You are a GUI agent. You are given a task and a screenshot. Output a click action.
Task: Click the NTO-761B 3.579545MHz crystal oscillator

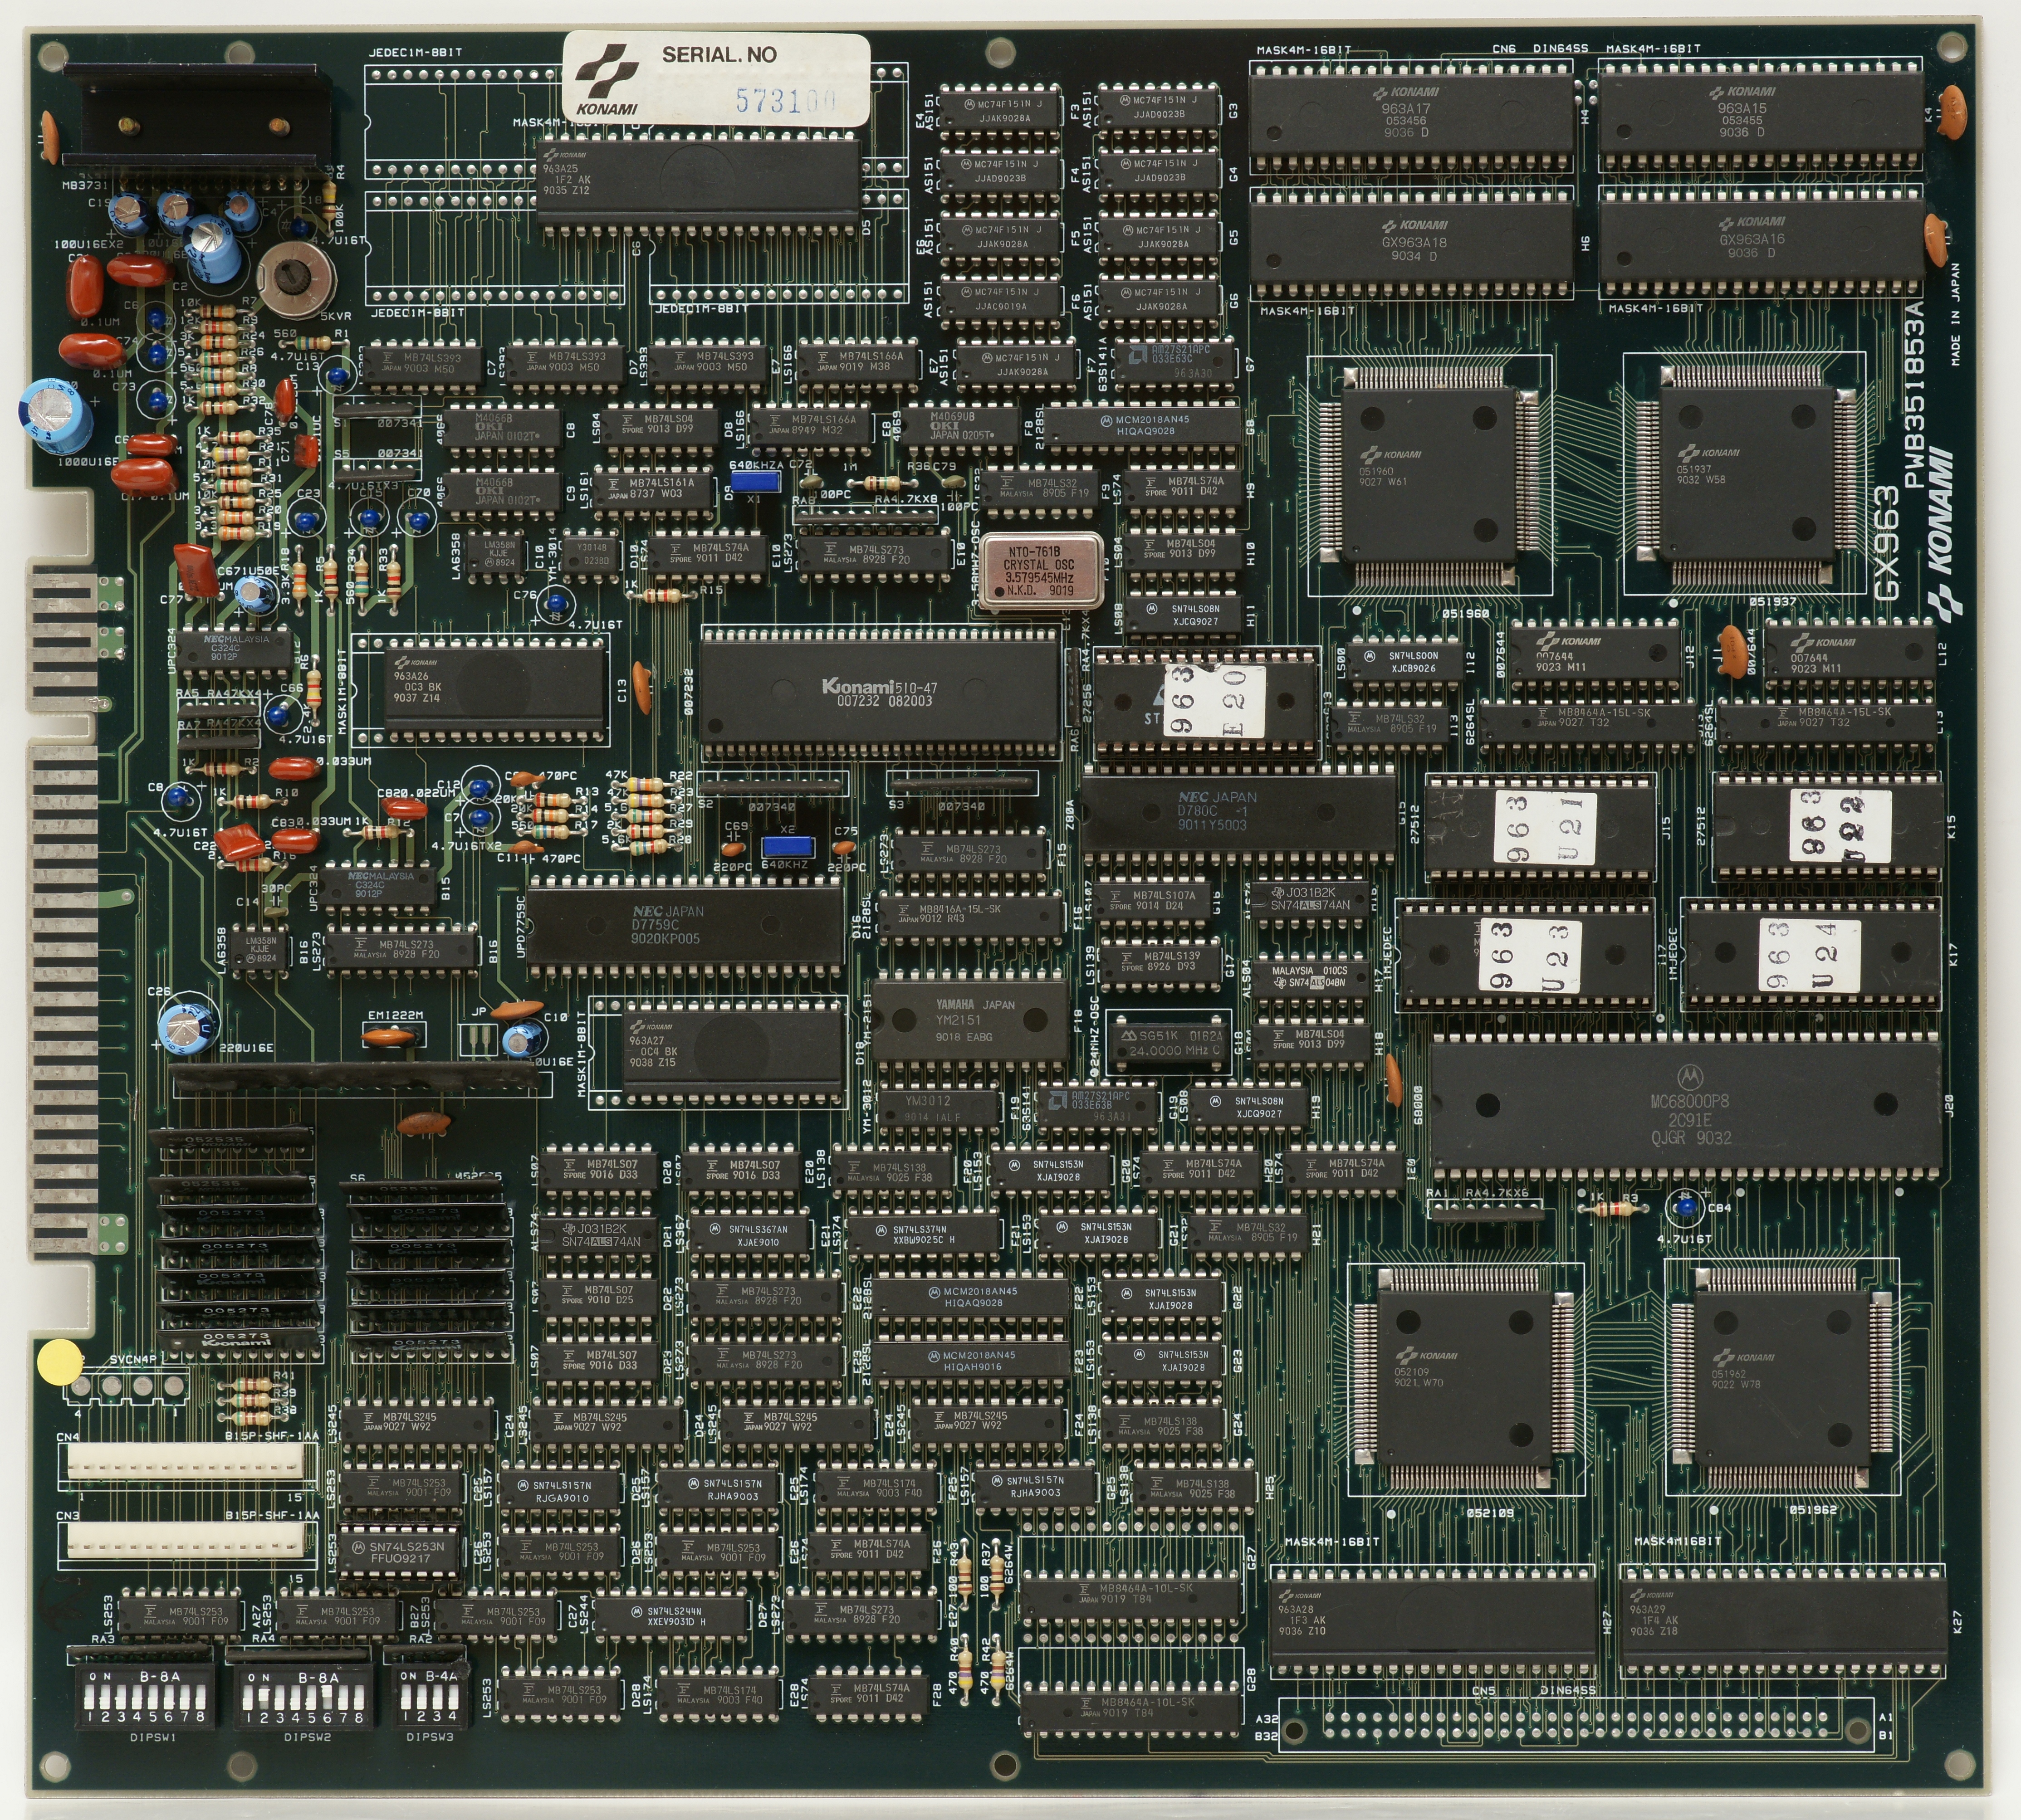tap(1040, 572)
